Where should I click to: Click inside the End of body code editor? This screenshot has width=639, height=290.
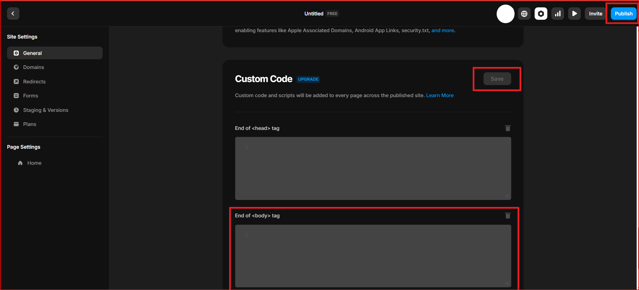(x=373, y=256)
